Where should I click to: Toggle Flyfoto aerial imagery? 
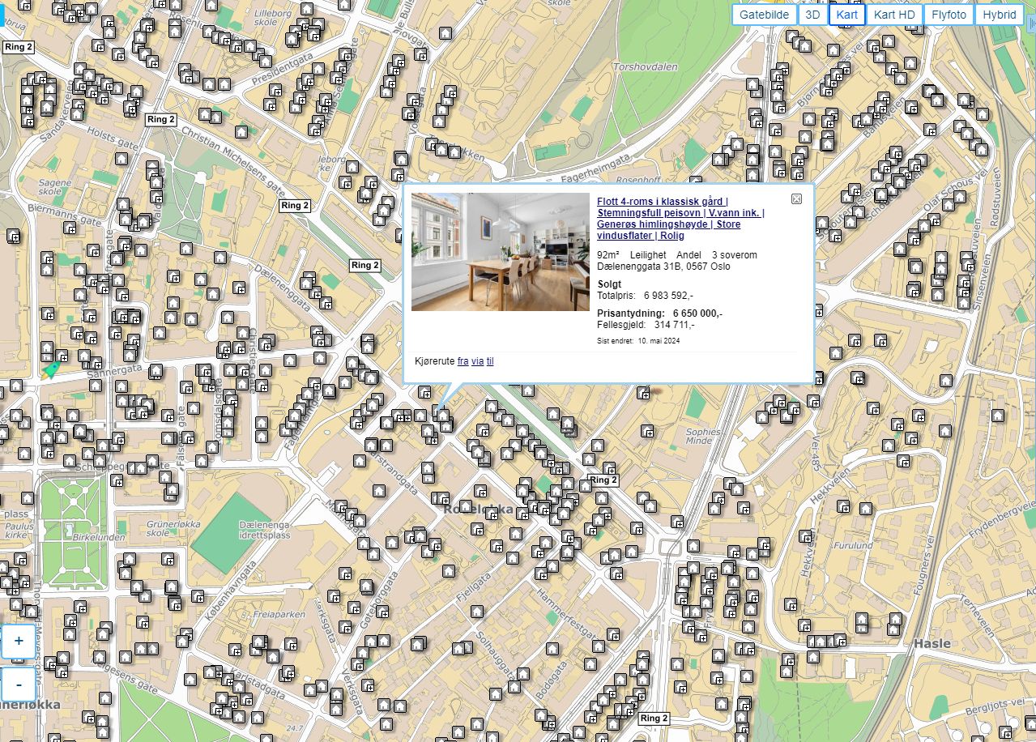coord(949,15)
